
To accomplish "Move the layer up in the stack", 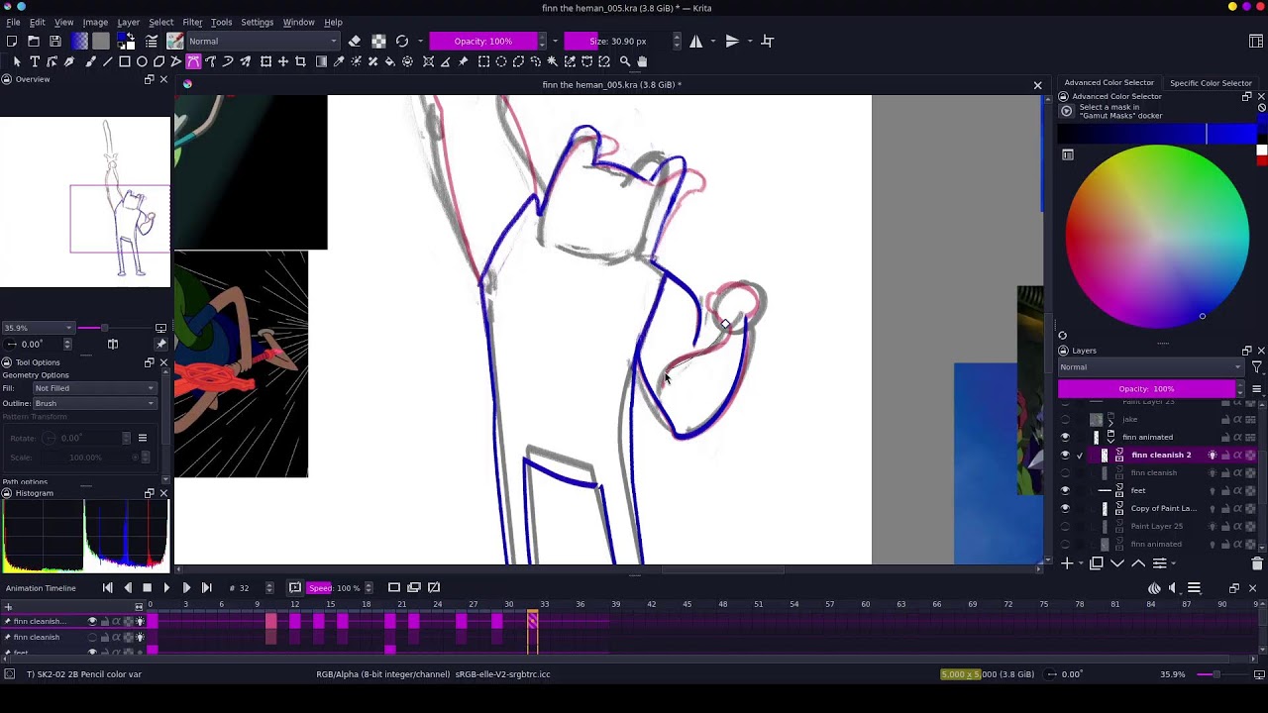I will 1138,563.
